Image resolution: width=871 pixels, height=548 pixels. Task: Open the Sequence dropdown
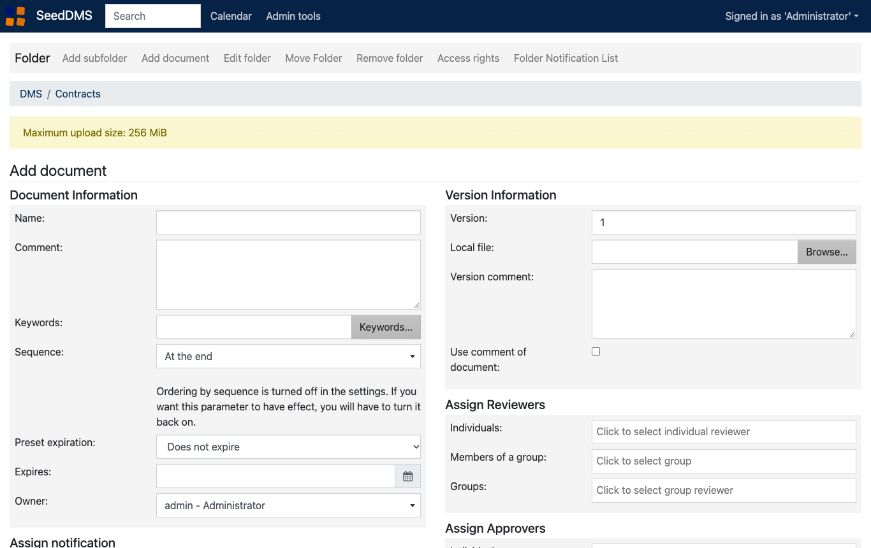point(288,356)
